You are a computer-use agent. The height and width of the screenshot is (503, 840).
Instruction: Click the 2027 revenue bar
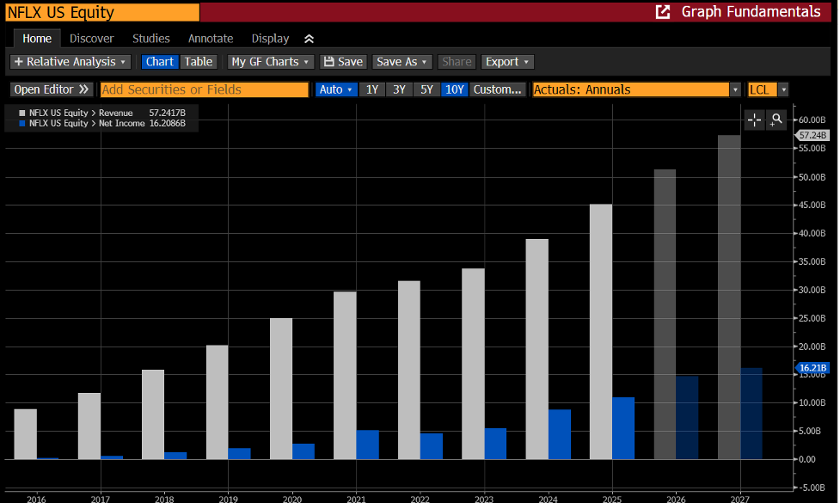[729, 298]
